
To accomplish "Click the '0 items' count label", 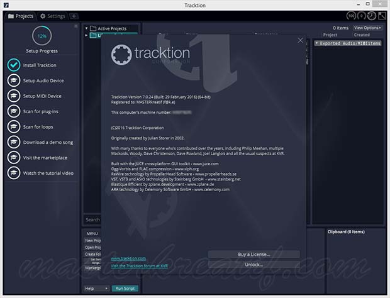I will coord(340,28).
